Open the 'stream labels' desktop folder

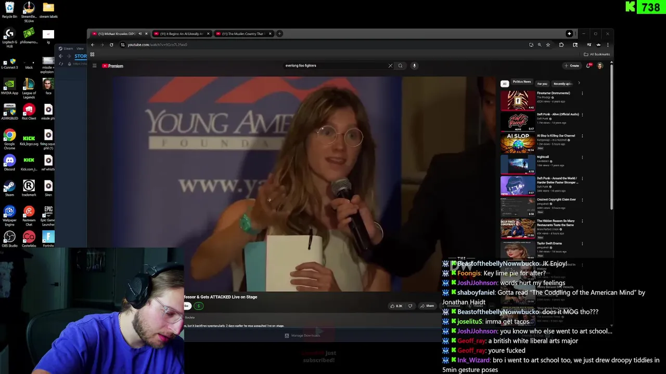(48, 10)
